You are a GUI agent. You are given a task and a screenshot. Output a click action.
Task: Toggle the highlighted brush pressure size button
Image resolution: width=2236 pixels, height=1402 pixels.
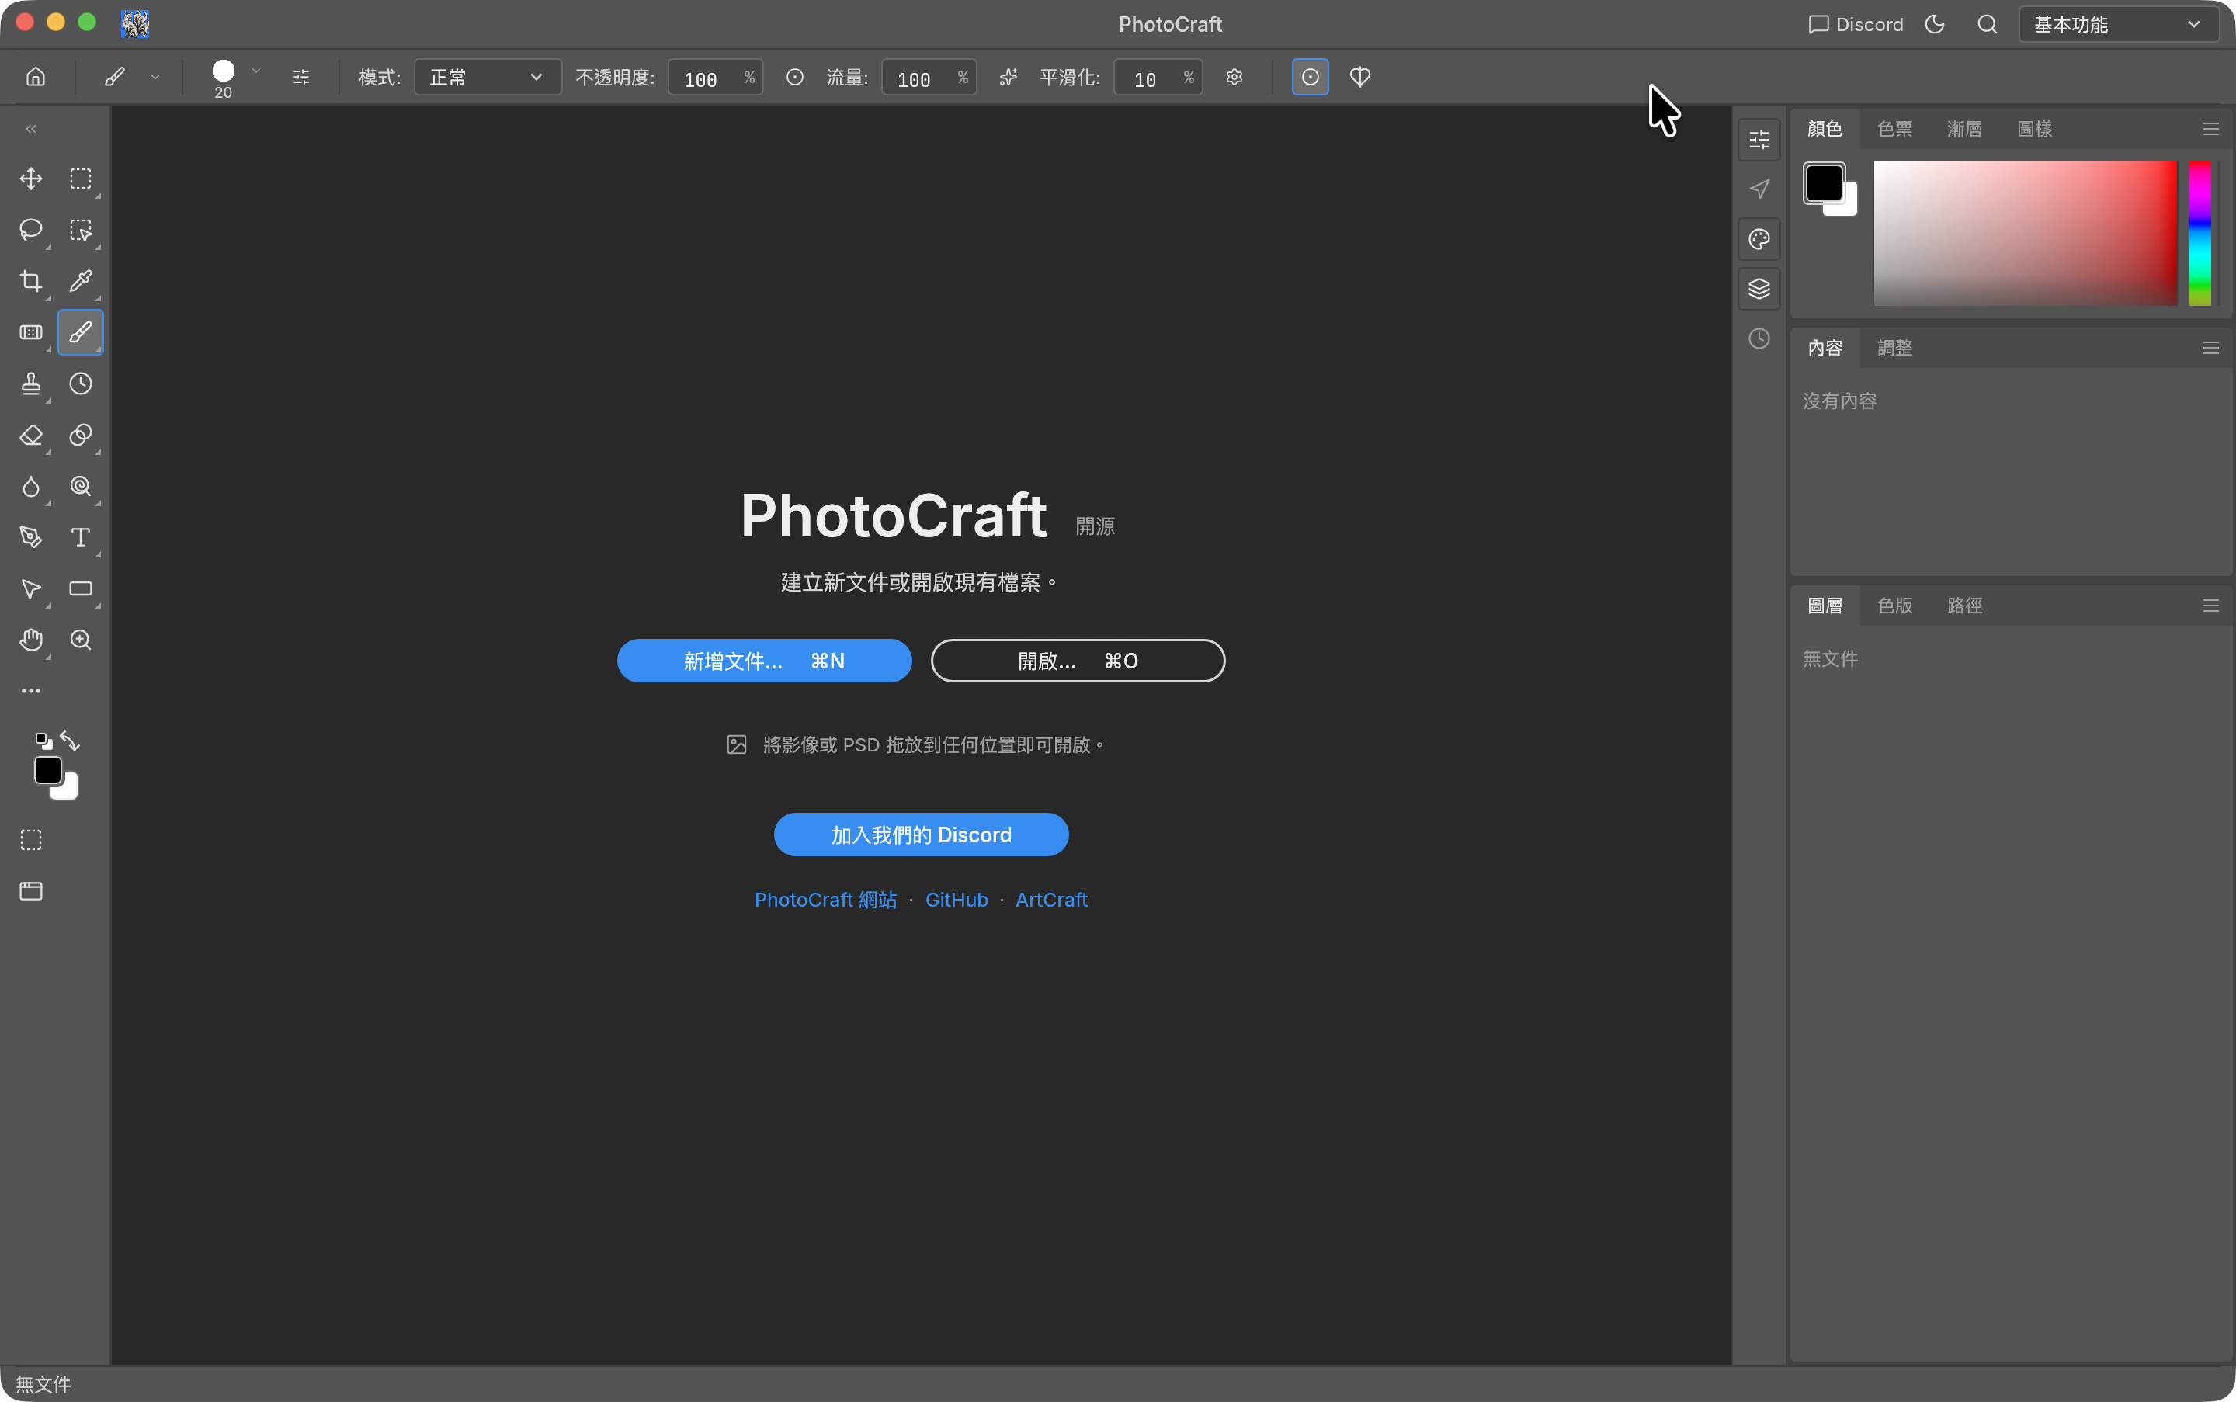pos(1310,77)
